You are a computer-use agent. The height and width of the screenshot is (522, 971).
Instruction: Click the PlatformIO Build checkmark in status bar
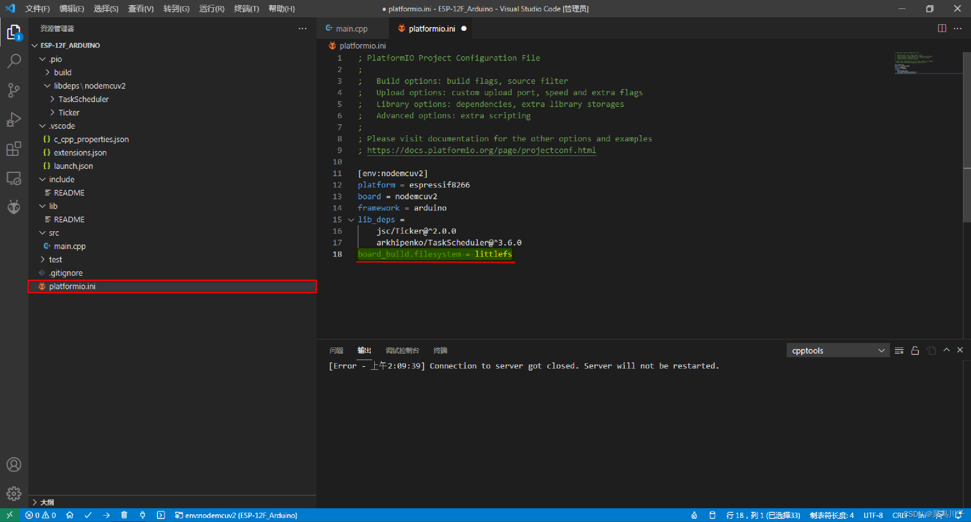[88, 515]
